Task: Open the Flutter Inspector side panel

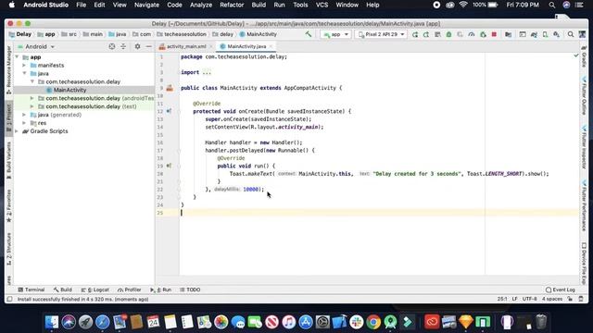Action: point(584,148)
